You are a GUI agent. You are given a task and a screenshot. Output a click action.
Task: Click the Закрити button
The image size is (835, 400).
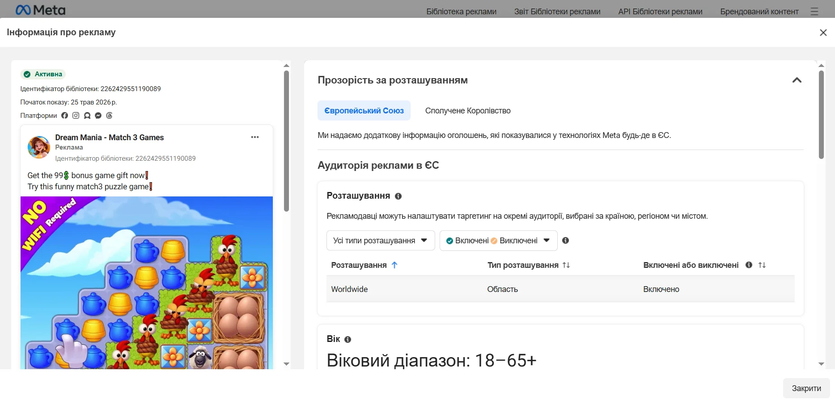806,388
